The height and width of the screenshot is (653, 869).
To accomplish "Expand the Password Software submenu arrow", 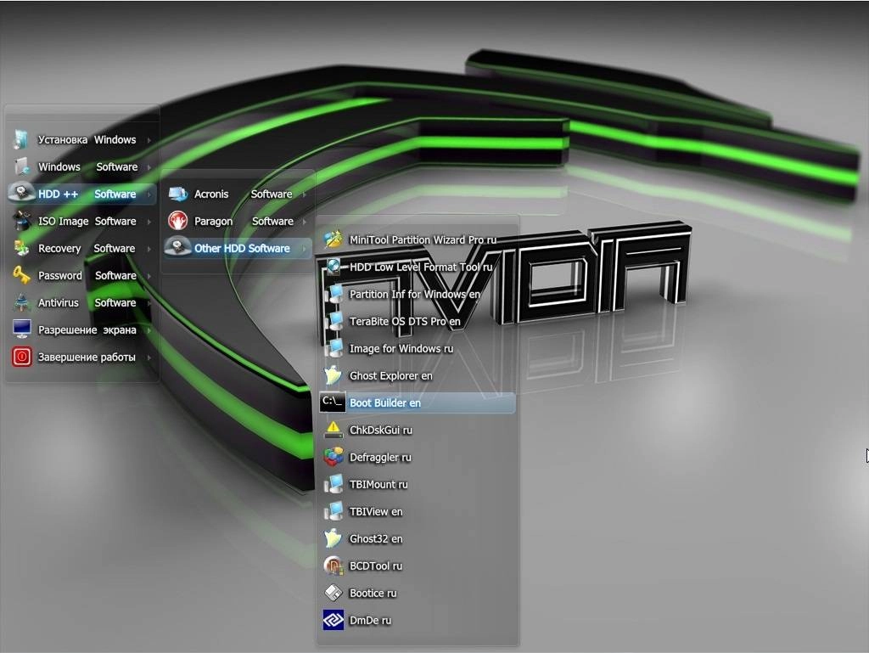I will coord(149,276).
